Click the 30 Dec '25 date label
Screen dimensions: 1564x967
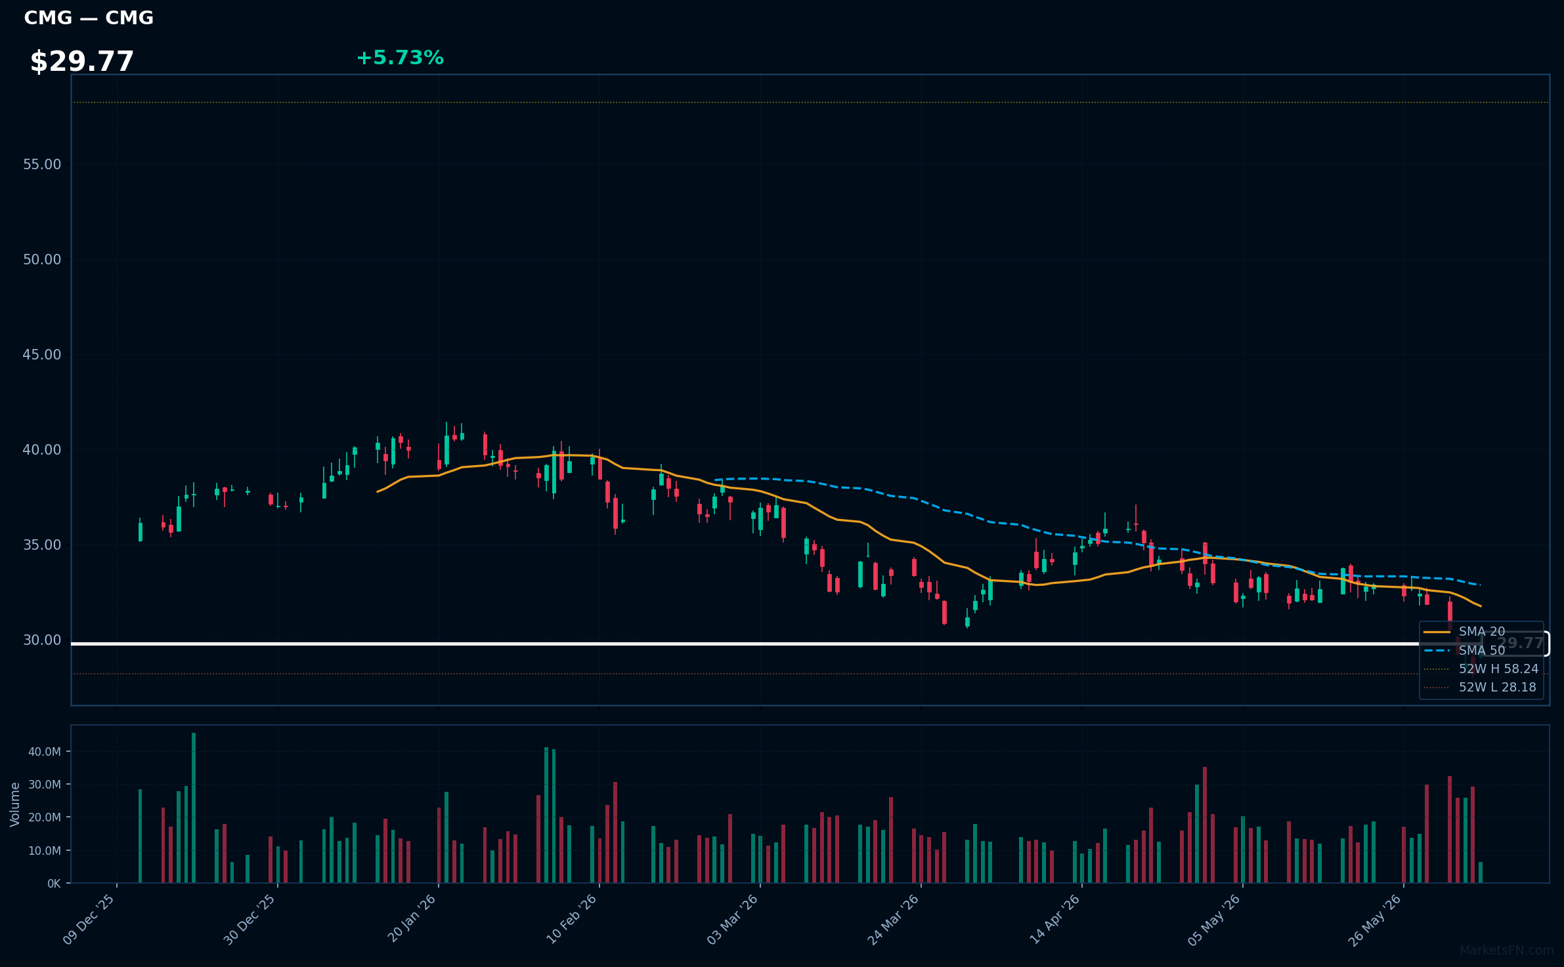(250, 919)
